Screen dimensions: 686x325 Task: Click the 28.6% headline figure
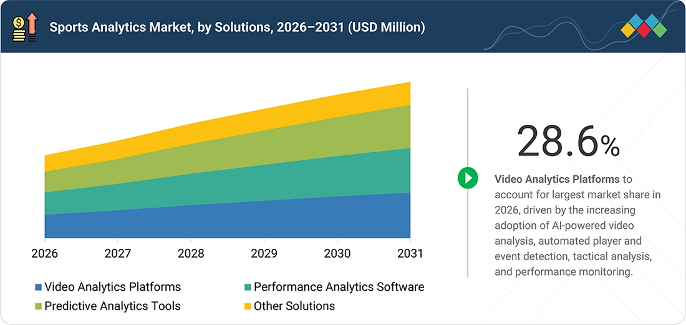(568, 141)
